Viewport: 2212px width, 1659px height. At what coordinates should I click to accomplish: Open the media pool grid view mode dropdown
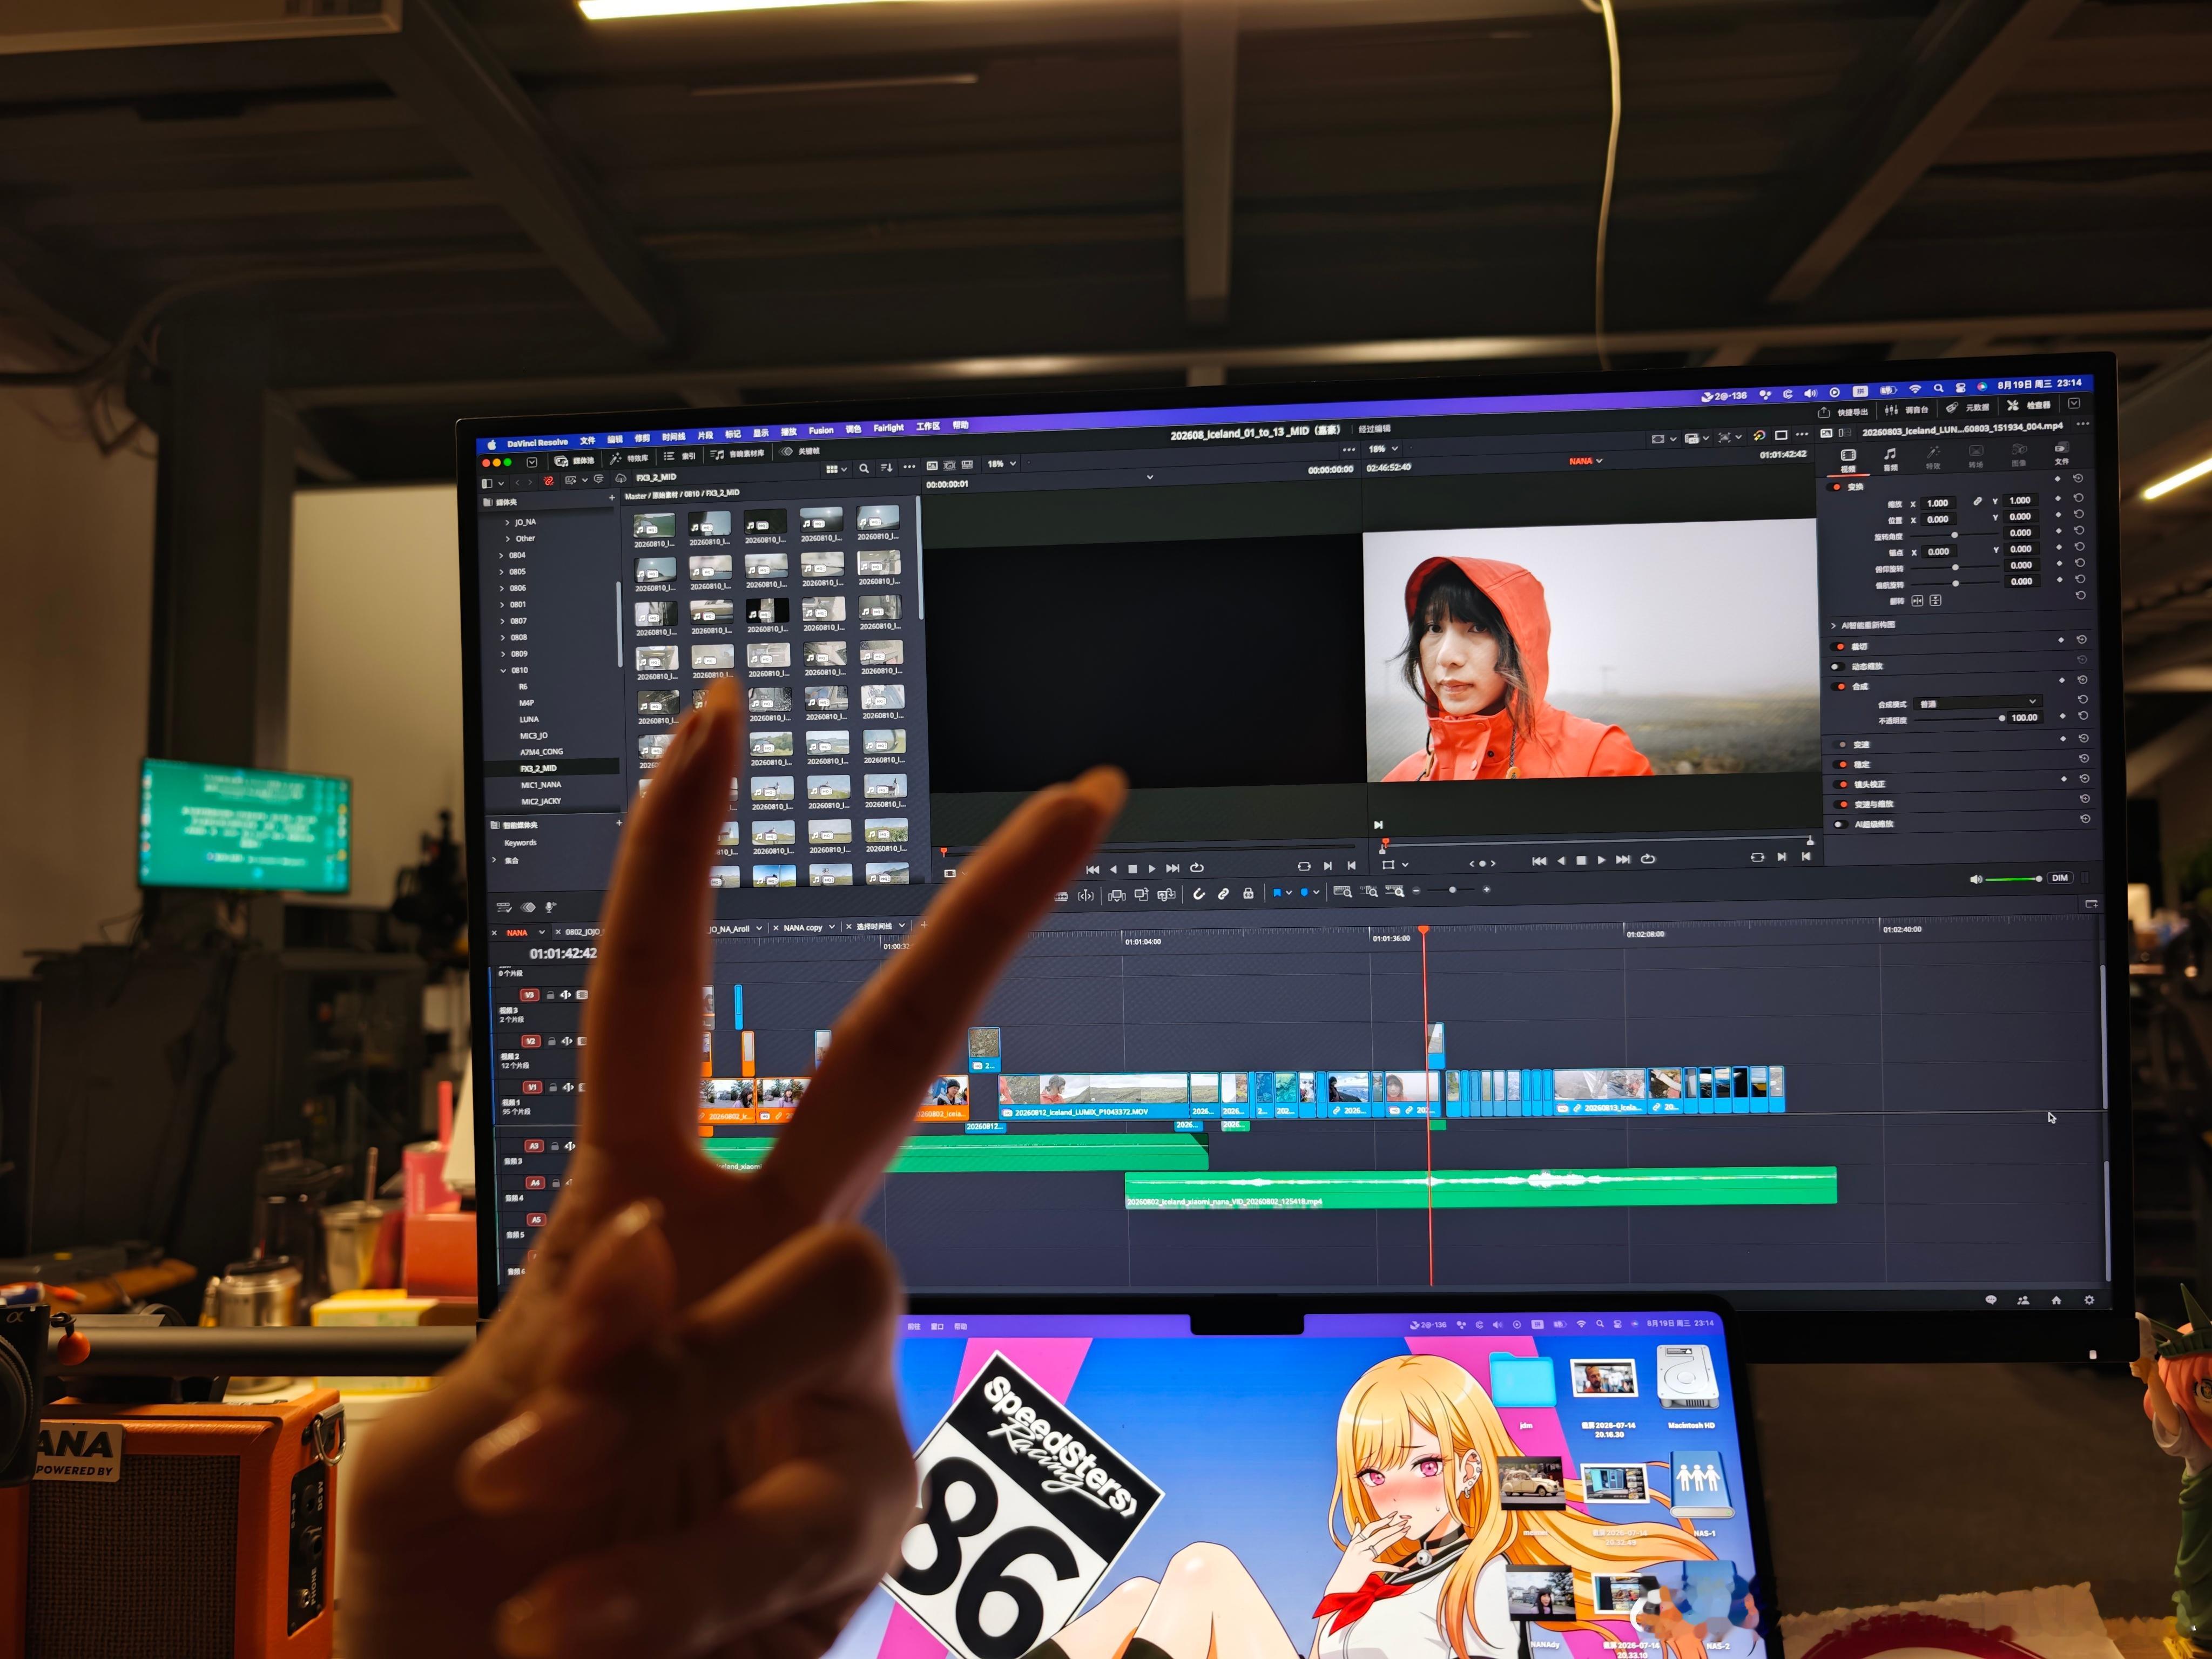click(x=836, y=469)
